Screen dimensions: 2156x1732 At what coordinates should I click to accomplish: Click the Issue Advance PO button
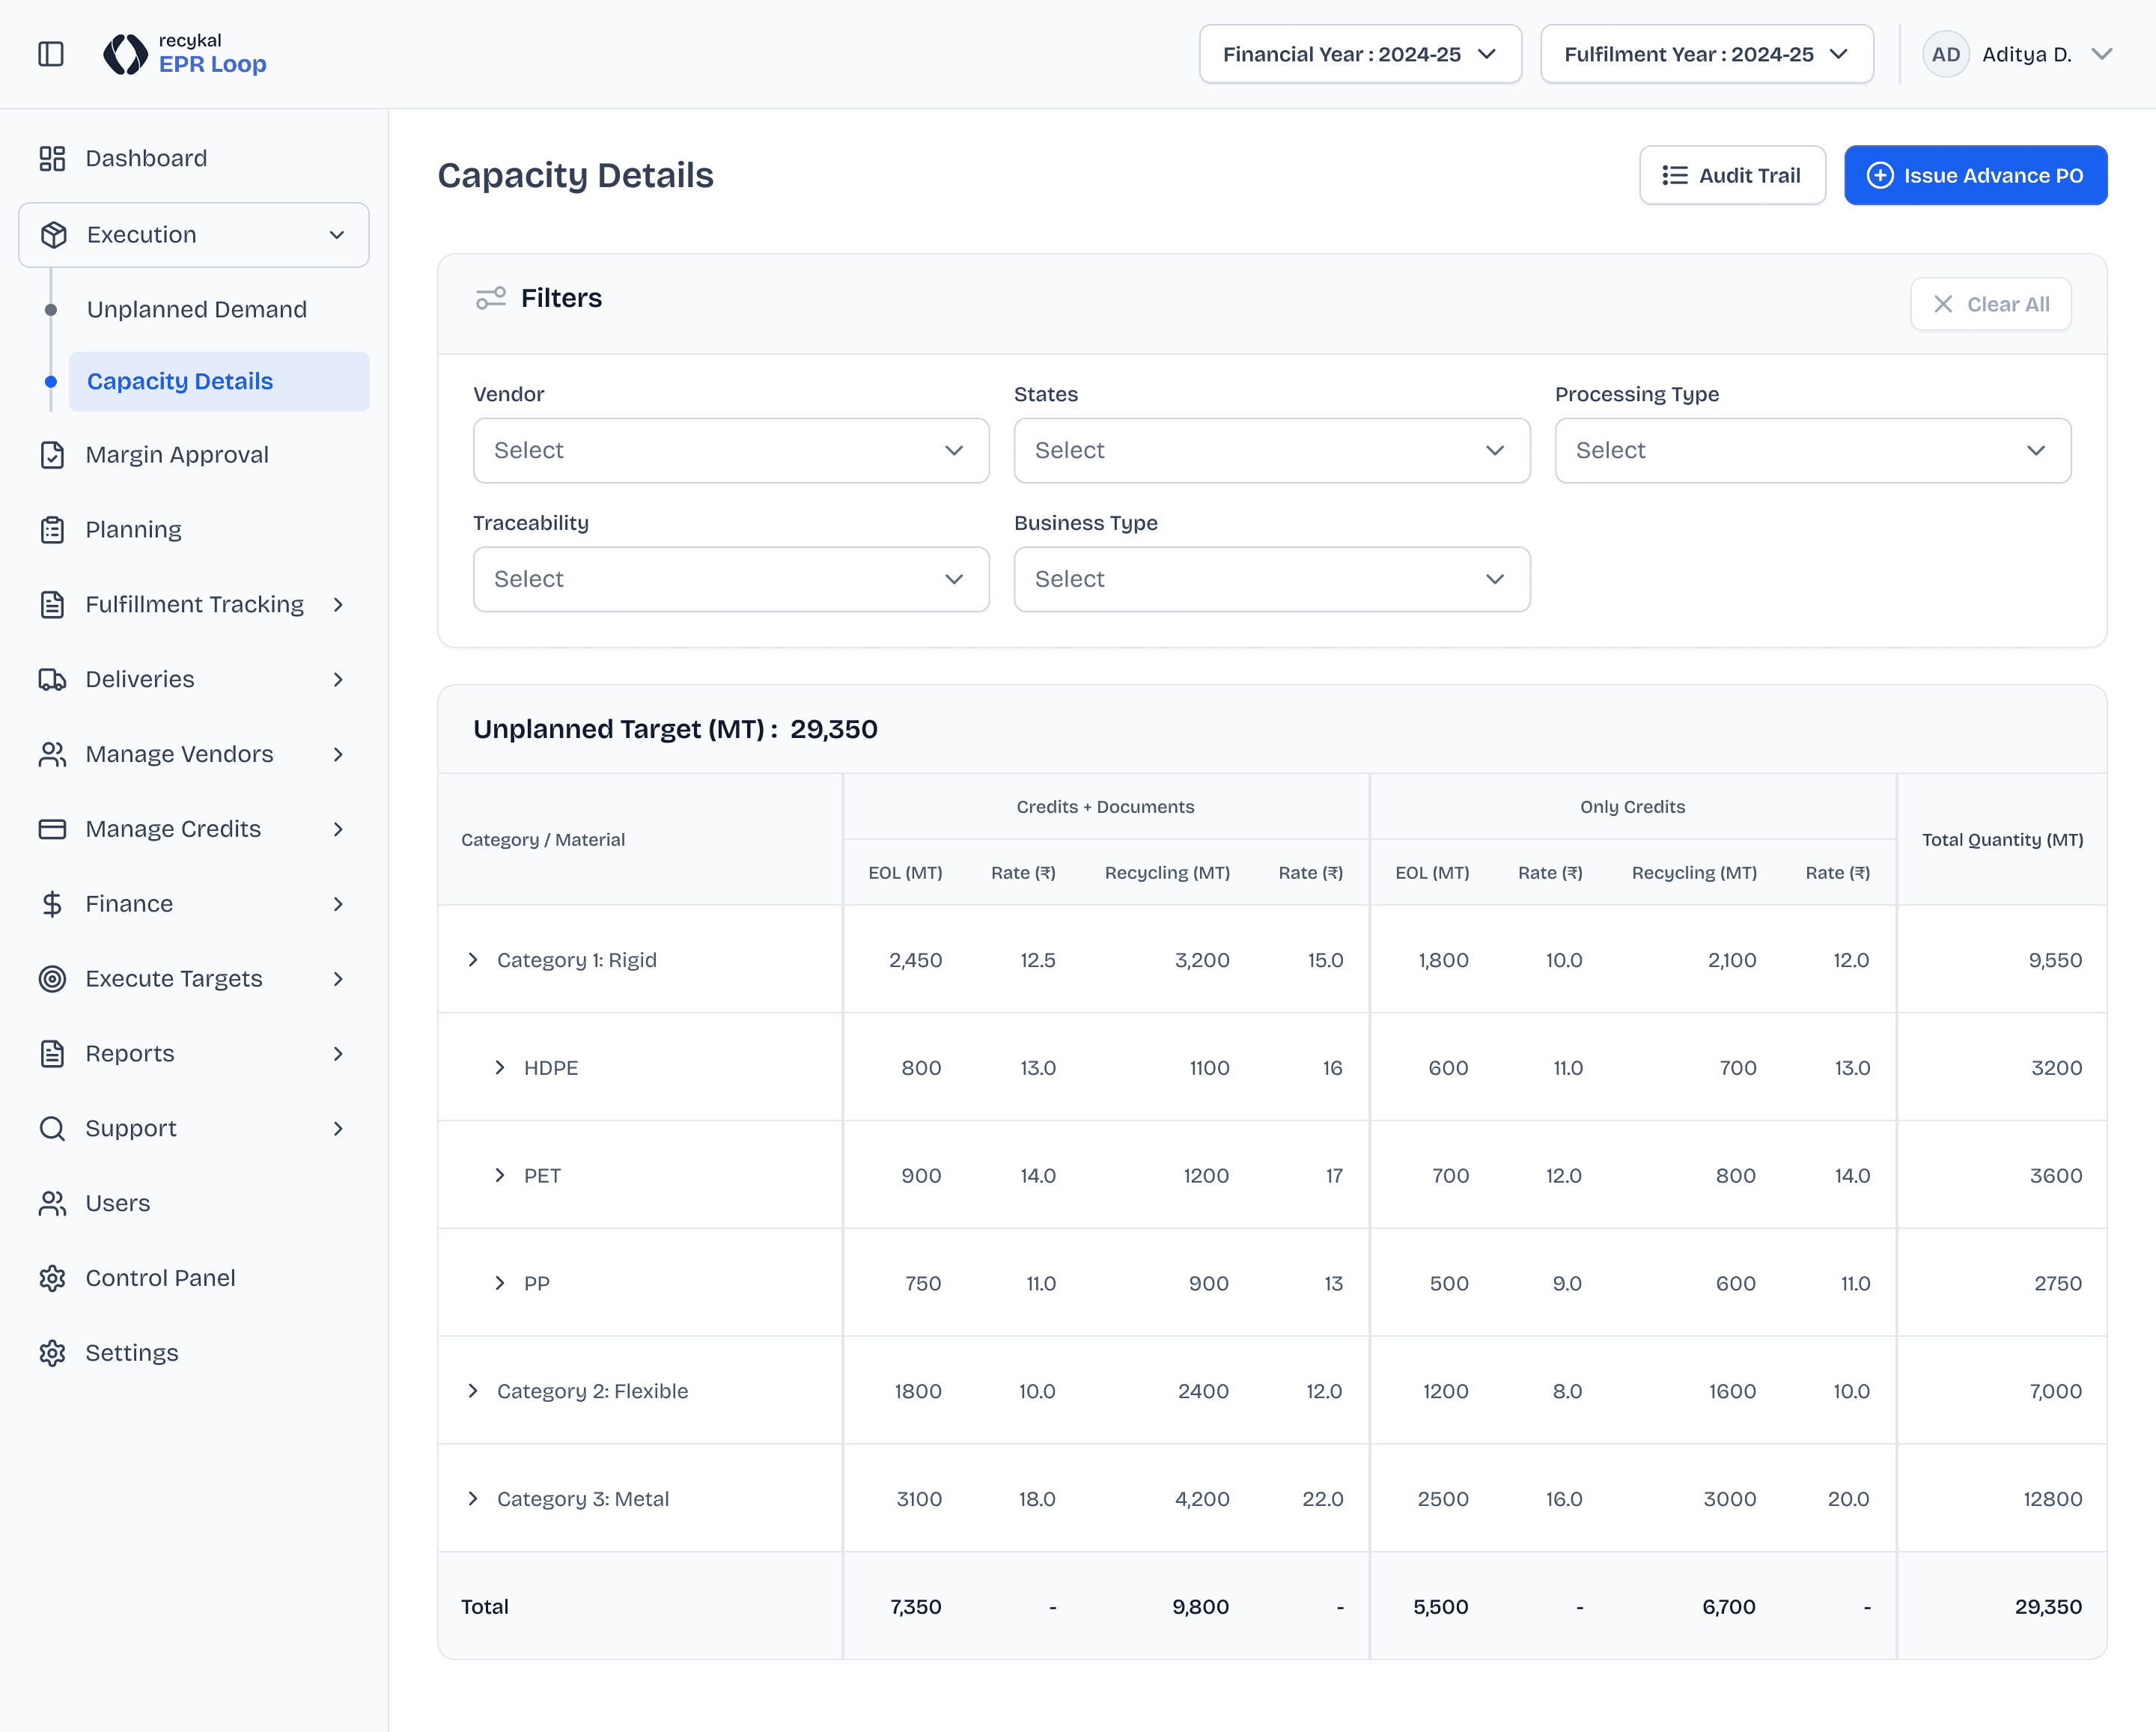point(1974,176)
